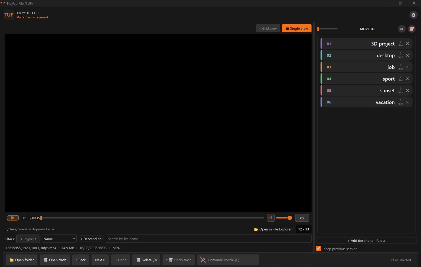The height and width of the screenshot is (267, 421).
Task: Remove the desktop destination folder
Action: tap(407, 55)
